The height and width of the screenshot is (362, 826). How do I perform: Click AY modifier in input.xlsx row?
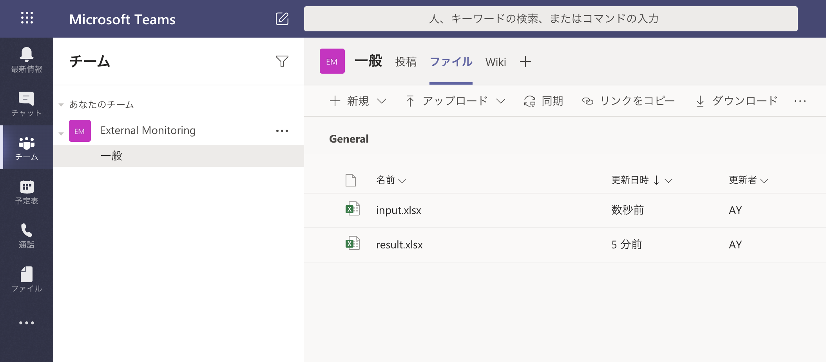(735, 210)
